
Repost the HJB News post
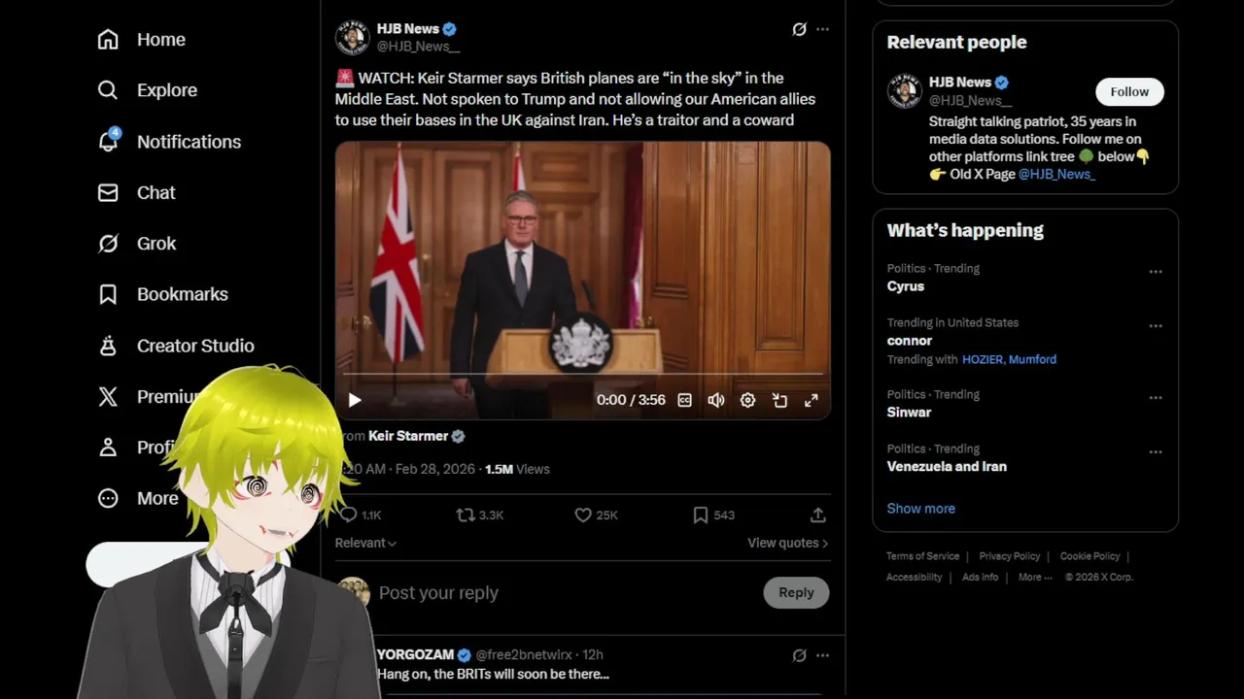(x=480, y=516)
